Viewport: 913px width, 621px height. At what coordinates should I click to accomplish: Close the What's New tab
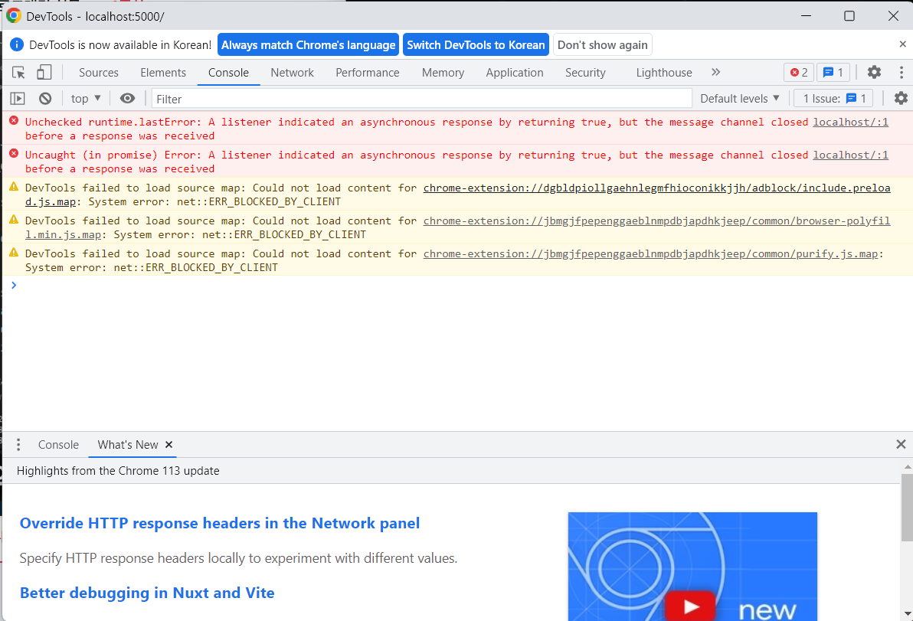click(x=169, y=445)
